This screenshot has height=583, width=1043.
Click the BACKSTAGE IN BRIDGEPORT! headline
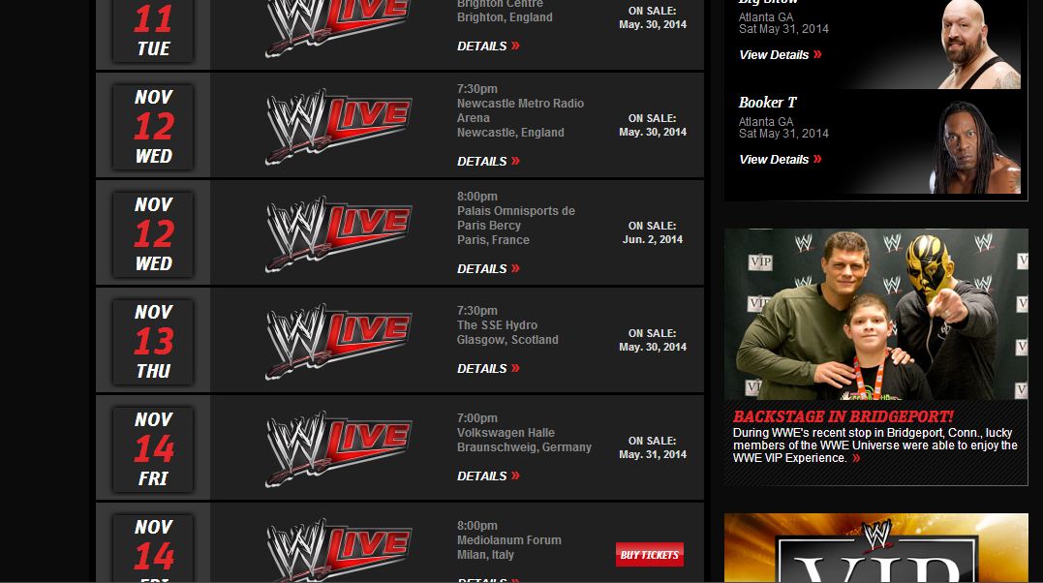tap(843, 416)
